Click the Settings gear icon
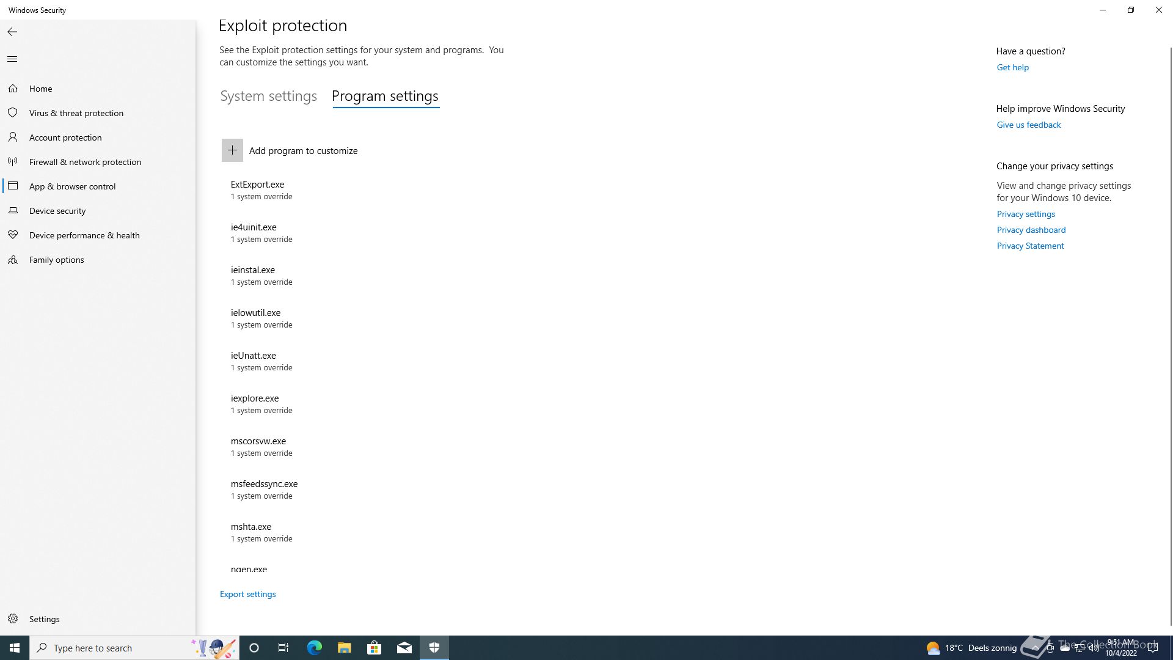The width and height of the screenshot is (1173, 660). (x=13, y=619)
